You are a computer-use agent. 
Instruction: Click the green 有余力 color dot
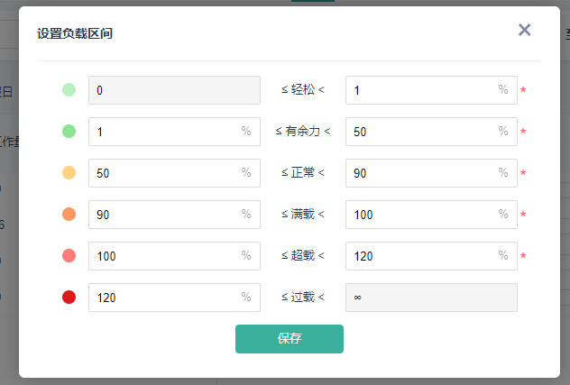pyautogui.click(x=69, y=132)
